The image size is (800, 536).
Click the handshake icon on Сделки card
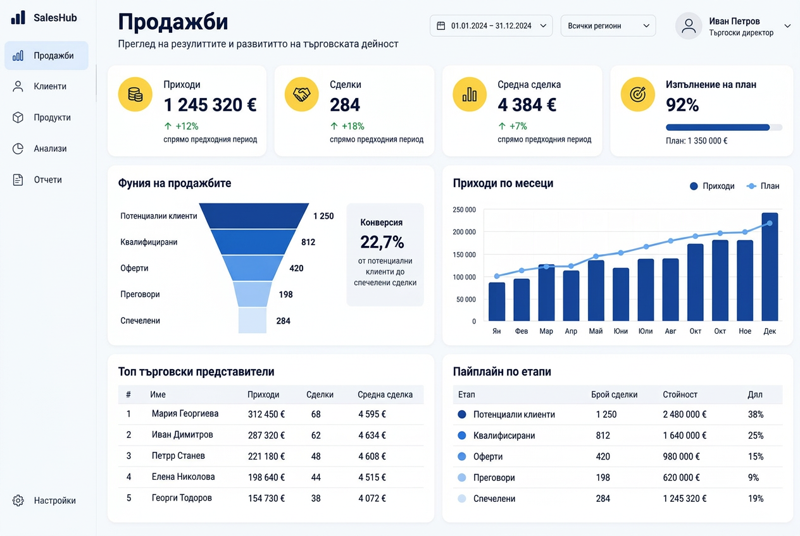[x=302, y=94]
